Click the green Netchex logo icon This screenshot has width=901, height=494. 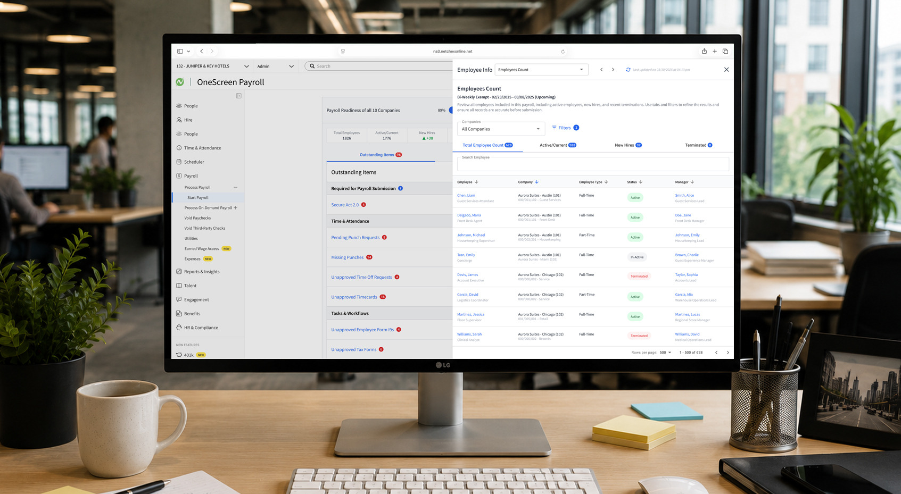[180, 82]
